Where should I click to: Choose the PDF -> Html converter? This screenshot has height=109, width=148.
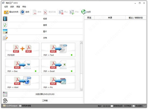22,82
